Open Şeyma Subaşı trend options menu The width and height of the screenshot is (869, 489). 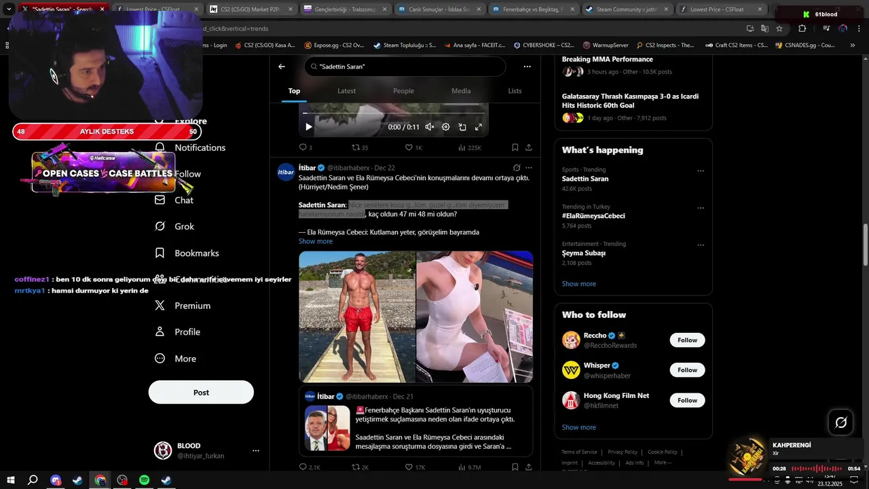701,245
